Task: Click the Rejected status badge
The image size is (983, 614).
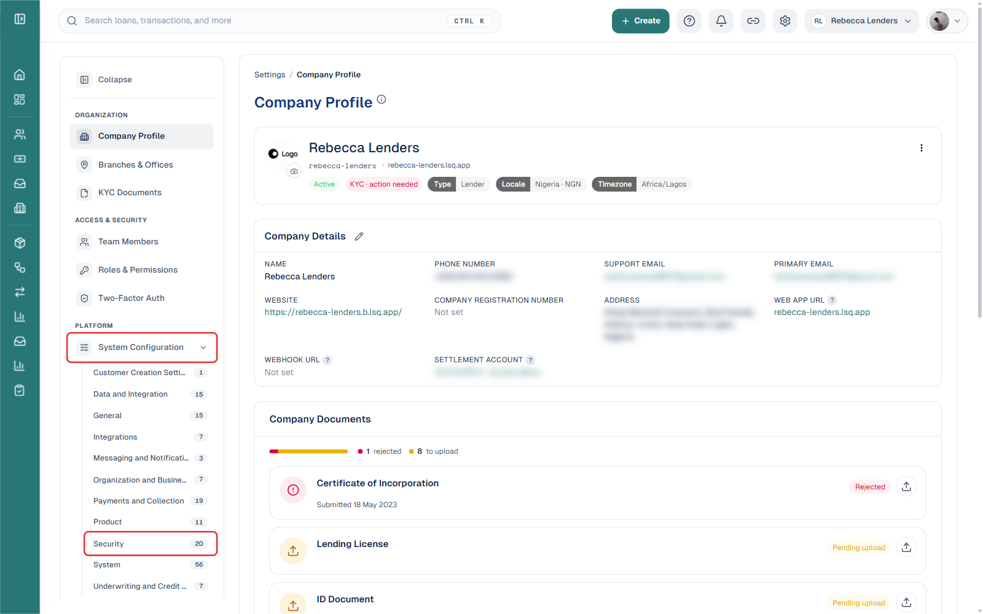Action: pos(870,487)
